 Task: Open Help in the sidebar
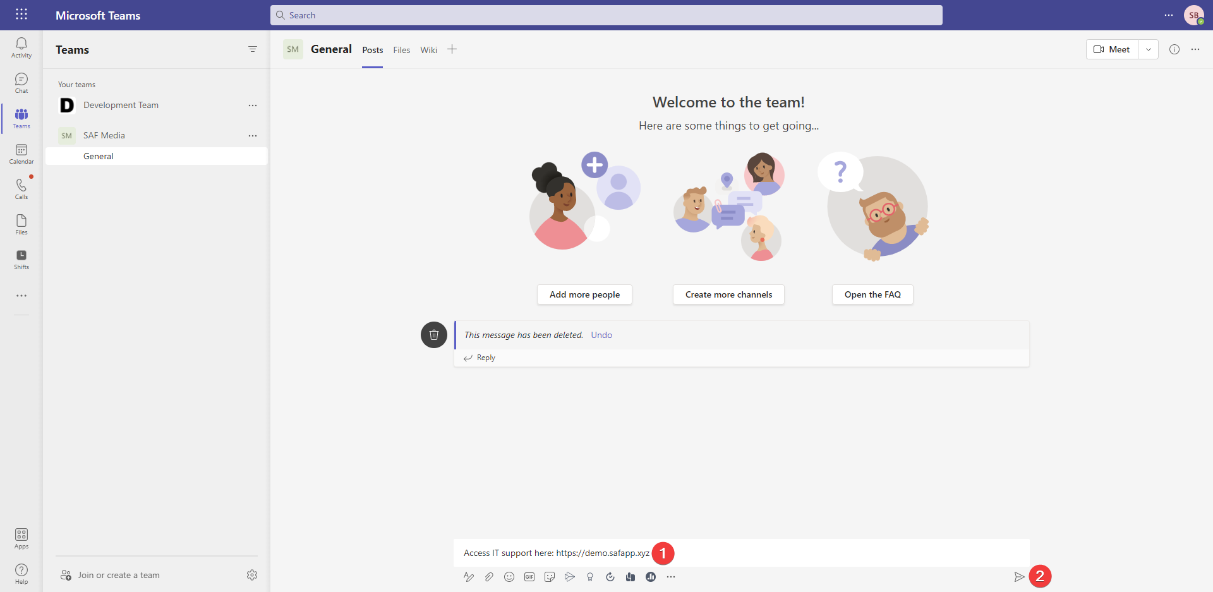(21, 574)
